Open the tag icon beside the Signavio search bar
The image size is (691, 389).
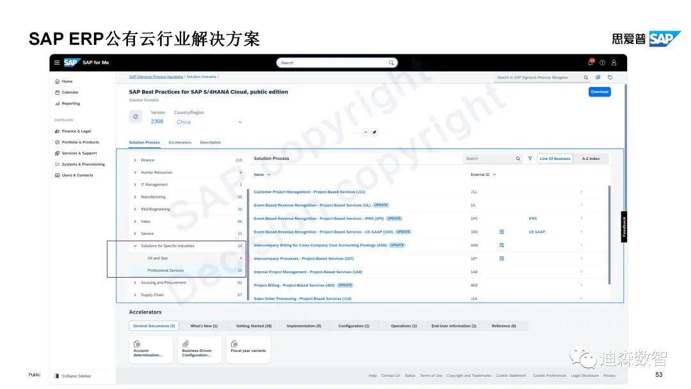(610, 77)
